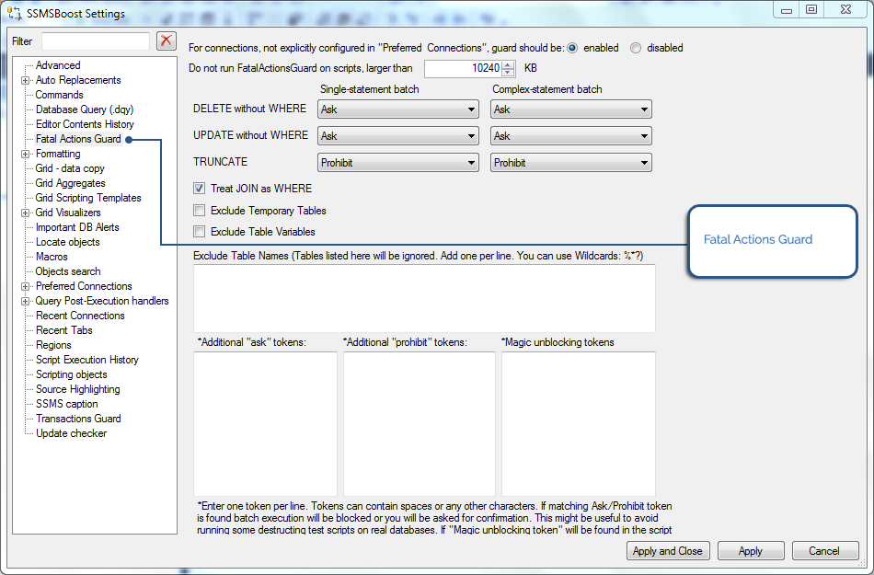Viewport: 874px width, 575px height.
Task: Click the Exclude Table Names text area
Action: pos(424,299)
